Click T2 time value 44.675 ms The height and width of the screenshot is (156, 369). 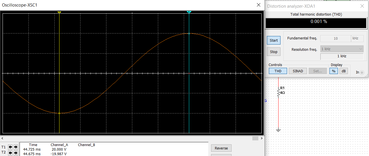pos(32,154)
